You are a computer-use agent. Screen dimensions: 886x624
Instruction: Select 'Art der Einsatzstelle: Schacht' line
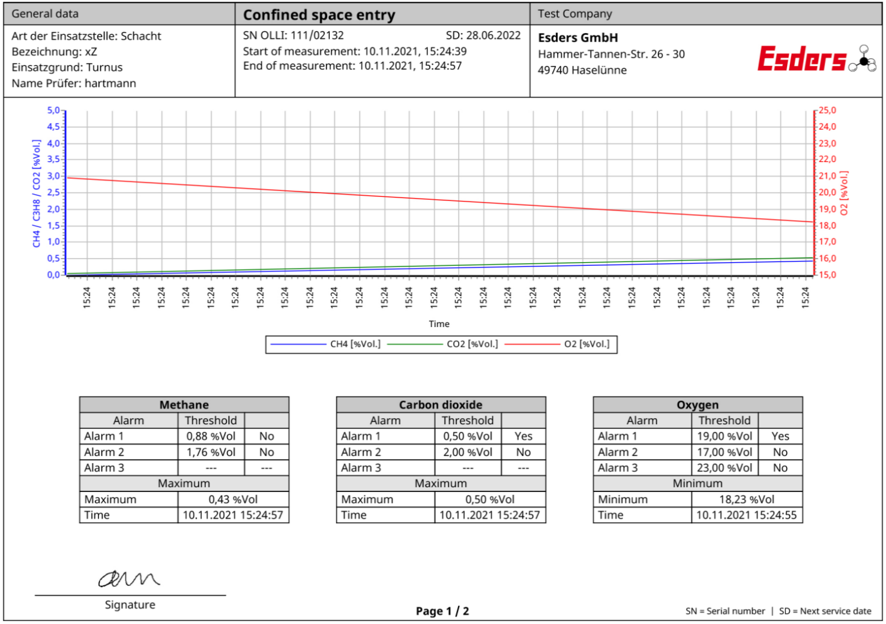(x=86, y=36)
